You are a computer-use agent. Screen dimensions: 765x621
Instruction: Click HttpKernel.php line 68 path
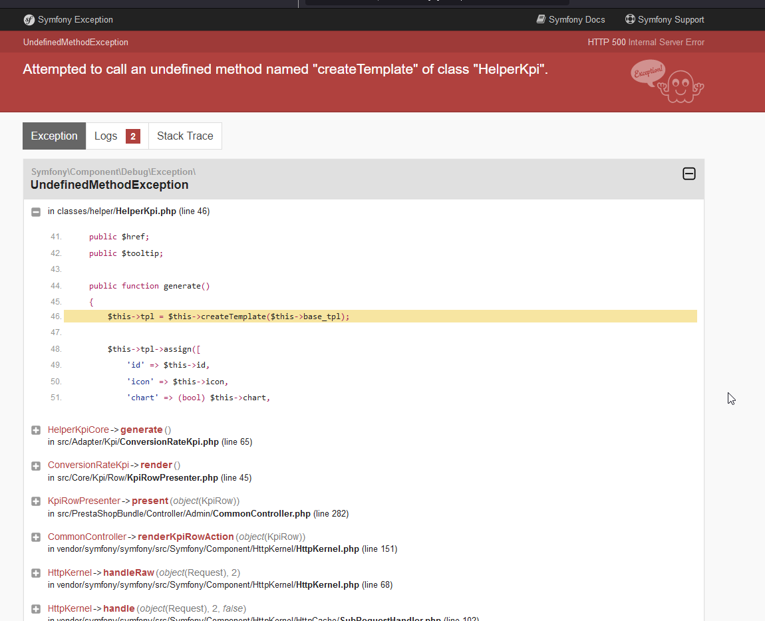click(220, 585)
